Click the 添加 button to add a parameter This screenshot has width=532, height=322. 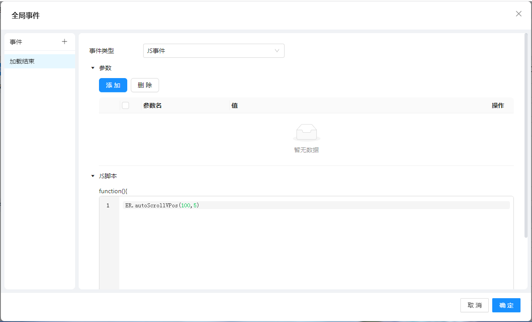(113, 85)
